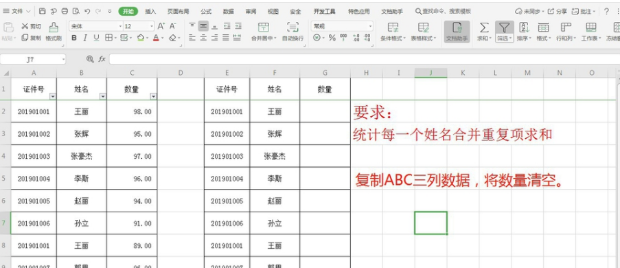The width and height of the screenshot is (620, 268).
Task: Switch to the 页面布局 (Page Layout) tab
Action: coord(178,11)
